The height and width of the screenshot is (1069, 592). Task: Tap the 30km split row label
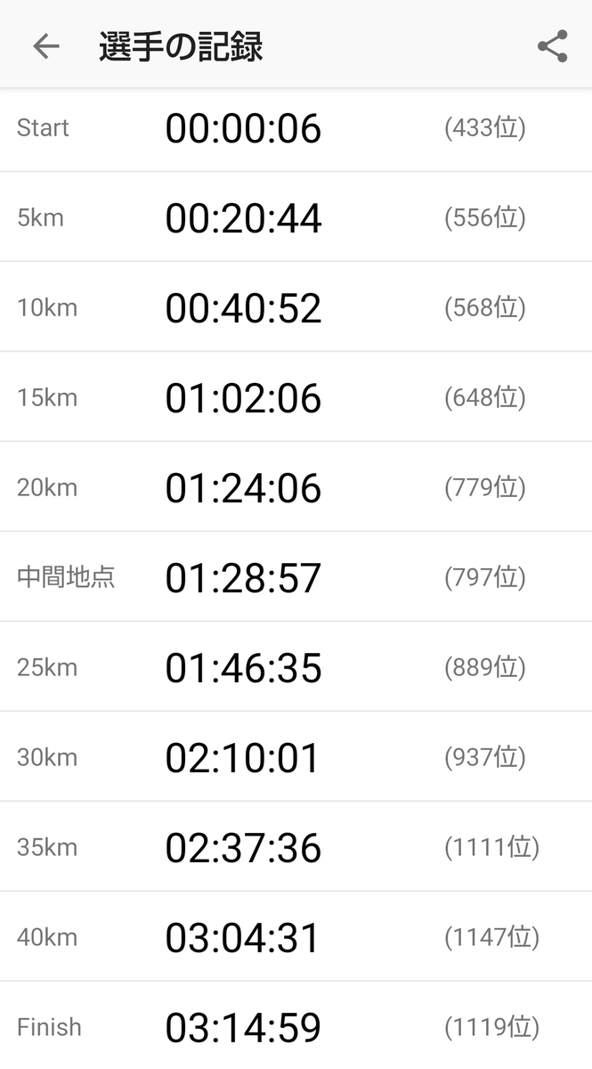[x=47, y=758]
